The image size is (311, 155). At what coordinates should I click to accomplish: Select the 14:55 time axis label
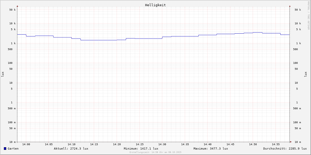276,144
